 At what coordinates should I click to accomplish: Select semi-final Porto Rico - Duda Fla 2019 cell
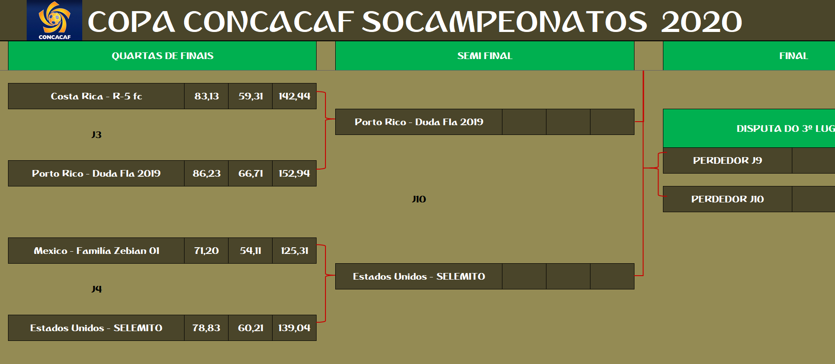click(x=418, y=122)
